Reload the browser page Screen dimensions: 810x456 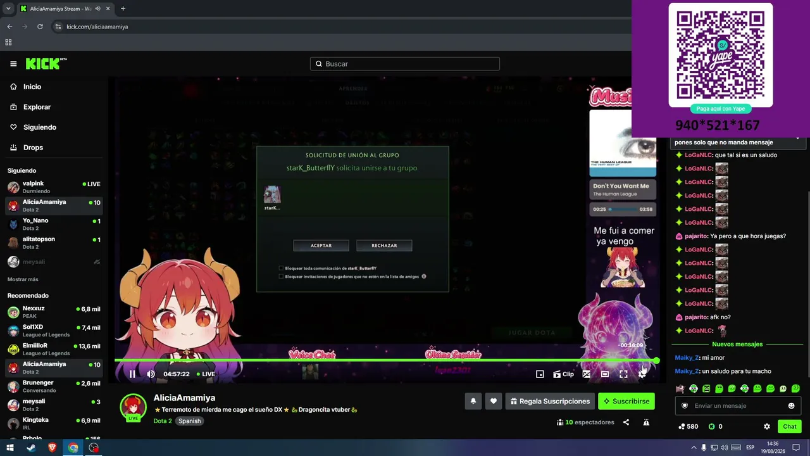pyautogui.click(x=40, y=27)
